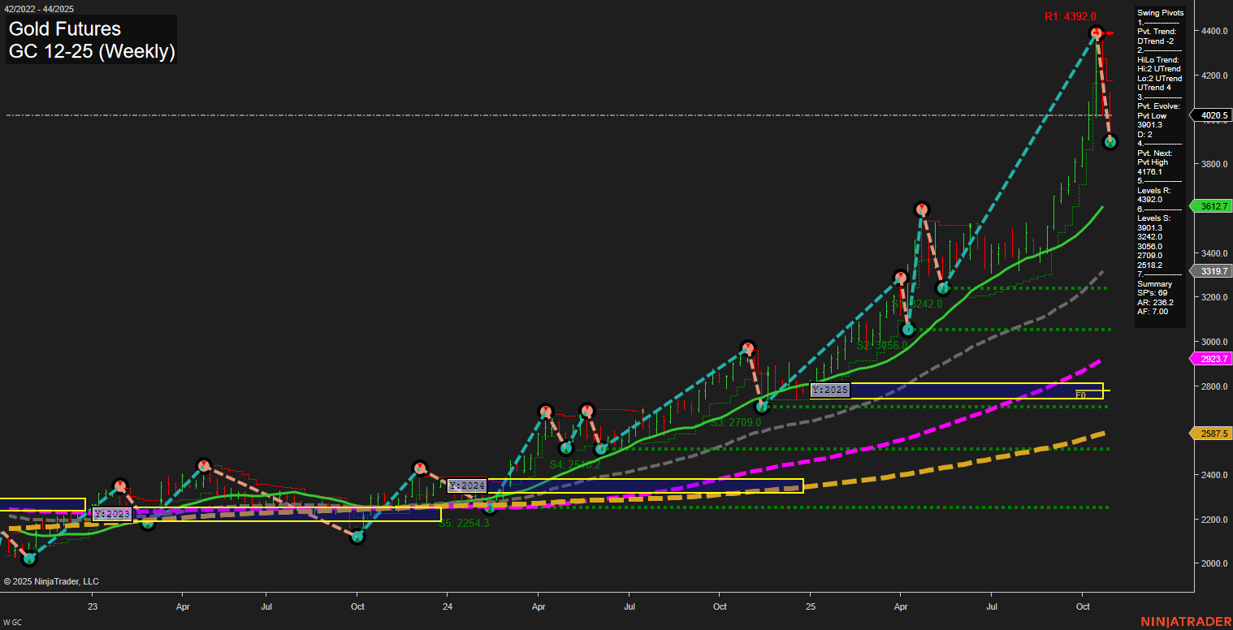Click the S1: 3242.0 support label on chart

(918, 304)
